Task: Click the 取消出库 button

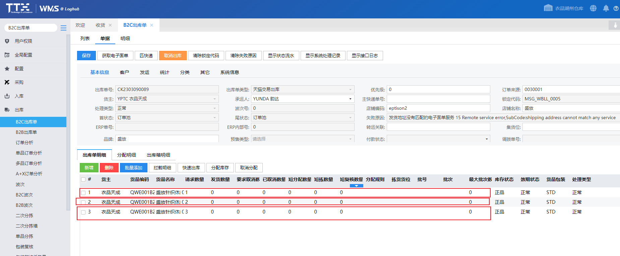Action: click(173, 56)
